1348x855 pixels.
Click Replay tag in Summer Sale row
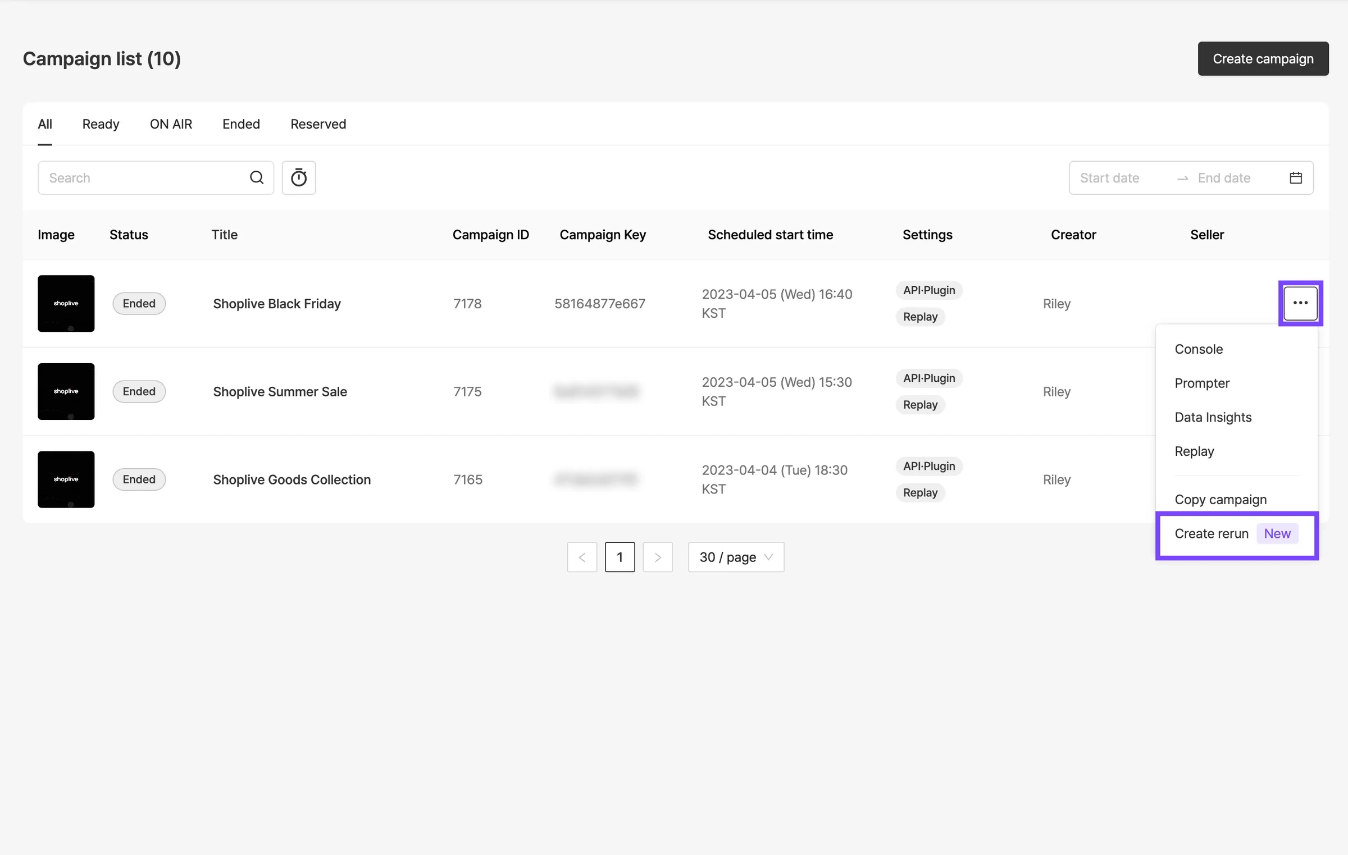coord(921,405)
